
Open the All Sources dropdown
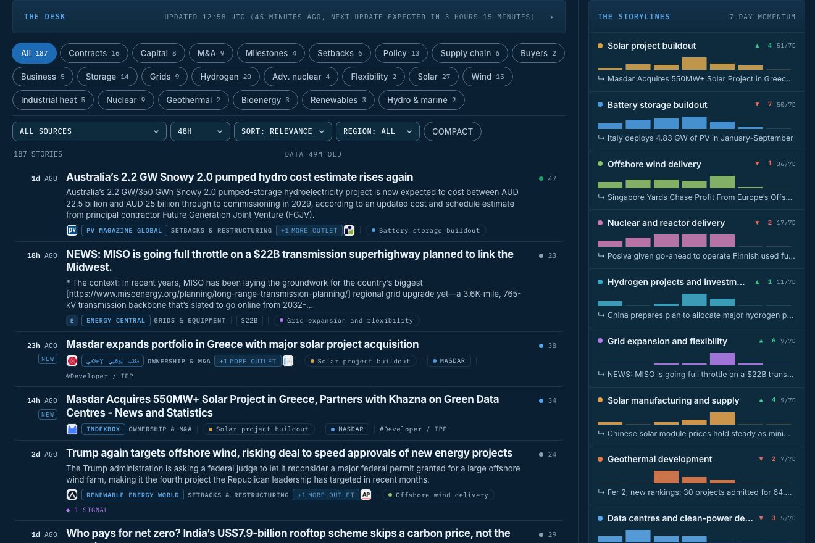pyautogui.click(x=90, y=131)
